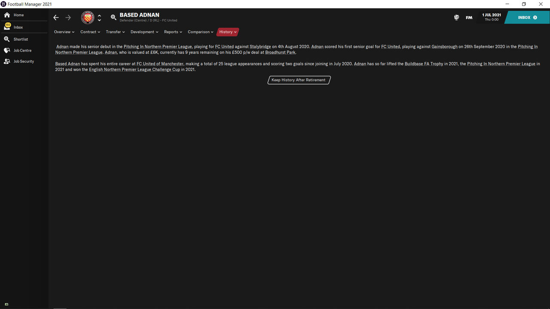Image resolution: width=550 pixels, height=309 pixels.
Task: Click Defender (Centre) / D (RL) - FC United subtitle
Action: pyautogui.click(x=148, y=21)
